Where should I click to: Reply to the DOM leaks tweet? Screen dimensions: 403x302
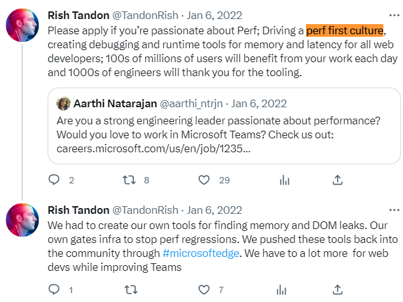coord(54,290)
